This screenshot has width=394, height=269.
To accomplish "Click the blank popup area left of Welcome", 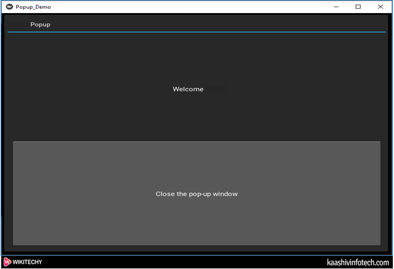I will (90, 89).
